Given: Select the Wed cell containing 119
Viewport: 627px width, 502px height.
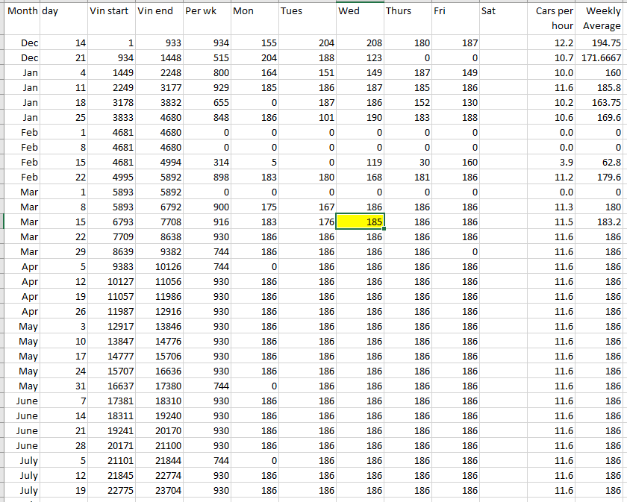Looking at the screenshot, I should tap(359, 163).
